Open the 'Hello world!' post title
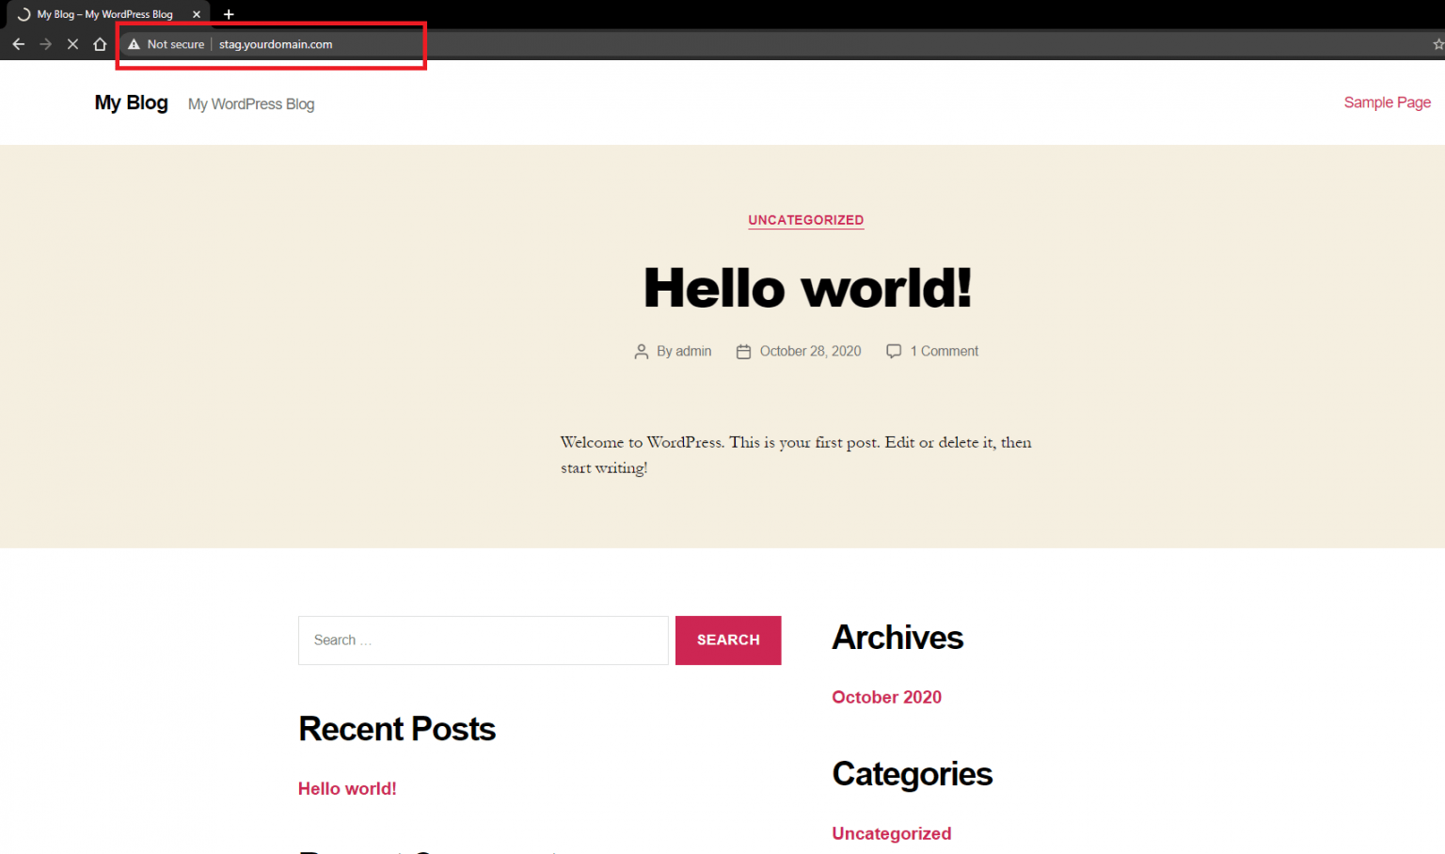 (806, 288)
